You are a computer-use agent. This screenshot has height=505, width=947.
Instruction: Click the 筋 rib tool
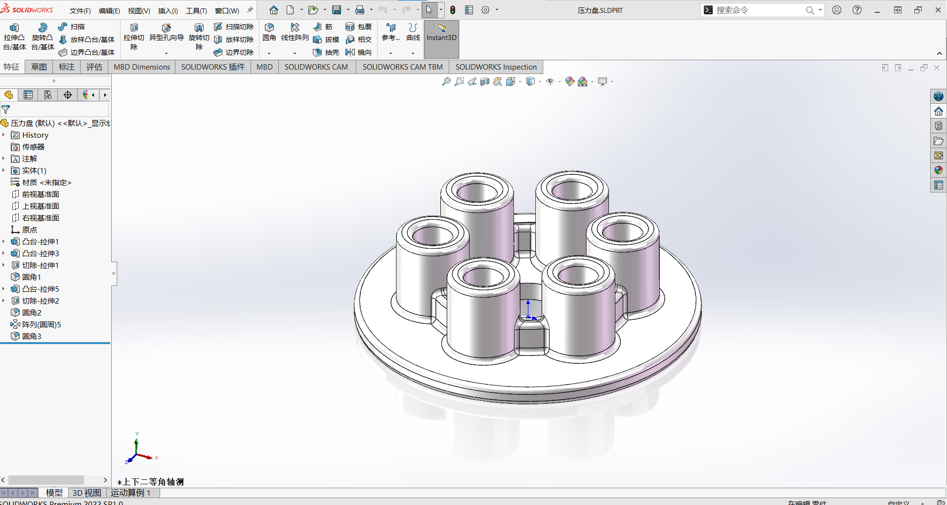(x=324, y=27)
